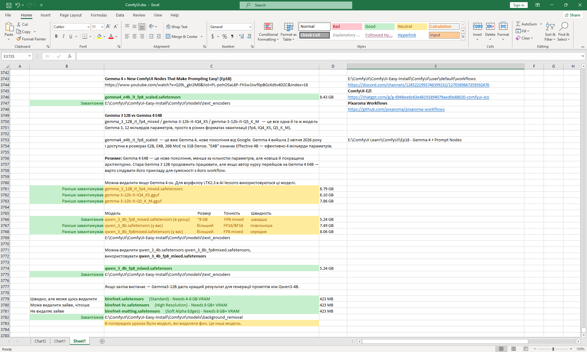Toggle Wrap Text for the cell
Viewport: 587px width, 352px height.
(177, 27)
